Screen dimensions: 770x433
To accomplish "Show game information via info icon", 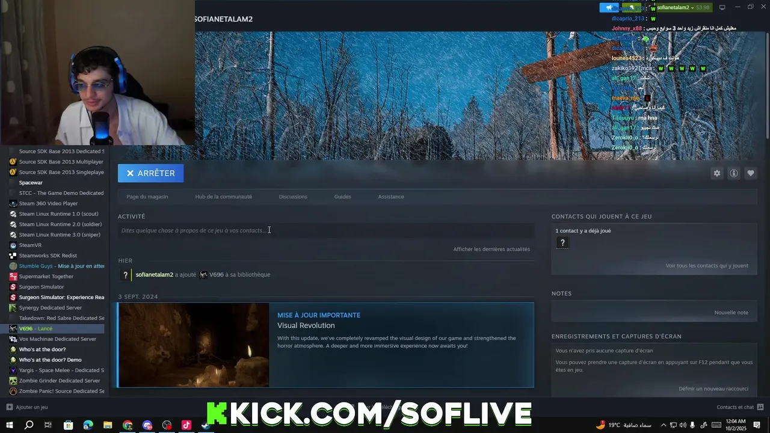I will pyautogui.click(x=734, y=173).
